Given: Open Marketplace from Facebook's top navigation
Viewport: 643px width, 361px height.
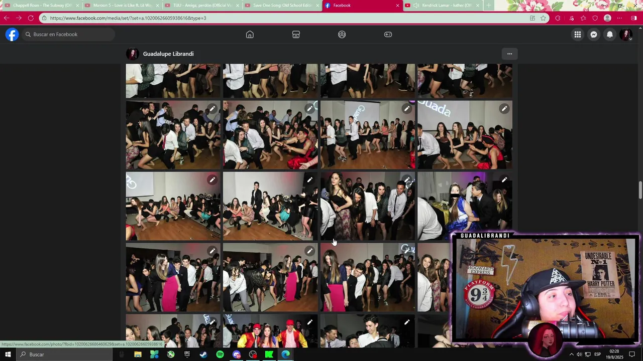Looking at the screenshot, I should click(296, 35).
